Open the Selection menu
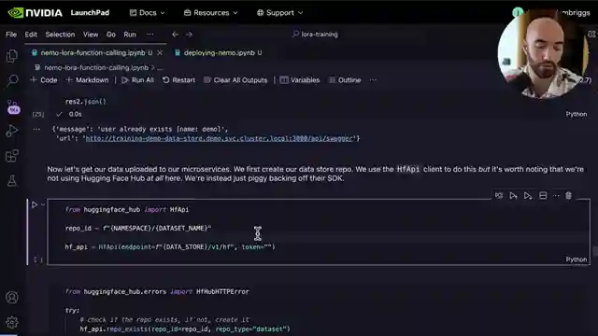Viewport: 598px width, 336px height. click(x=60, y=35)
